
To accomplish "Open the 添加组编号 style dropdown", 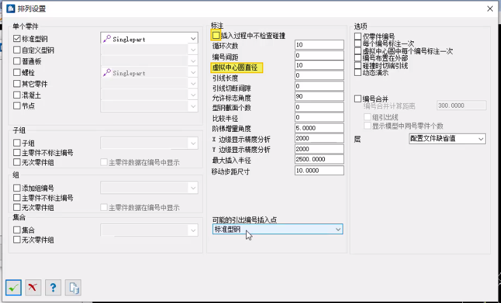I will click(x=149, y=188).
